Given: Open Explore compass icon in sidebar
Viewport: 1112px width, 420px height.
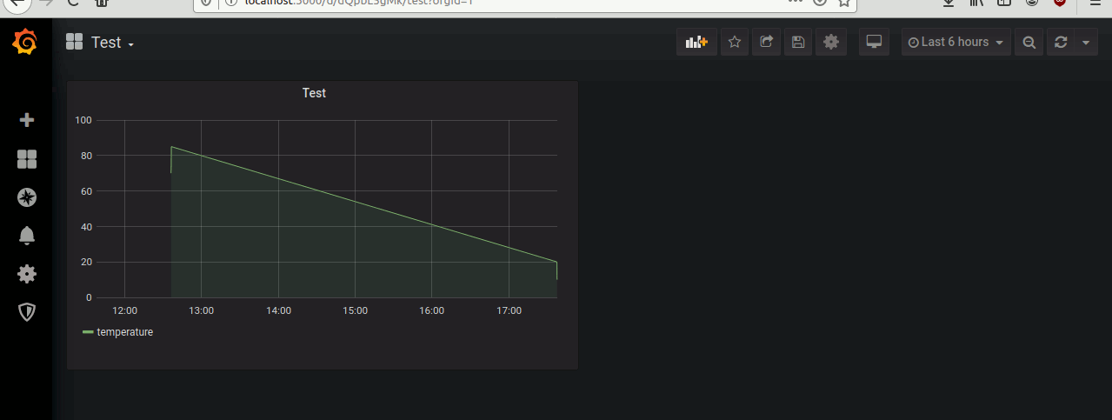Looking at the screenshot, I should click(x=27, y=197).
